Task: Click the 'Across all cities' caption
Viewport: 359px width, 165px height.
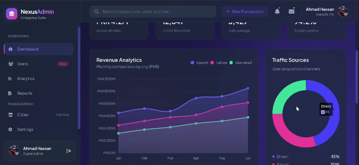Action: [x=108, y=31]
